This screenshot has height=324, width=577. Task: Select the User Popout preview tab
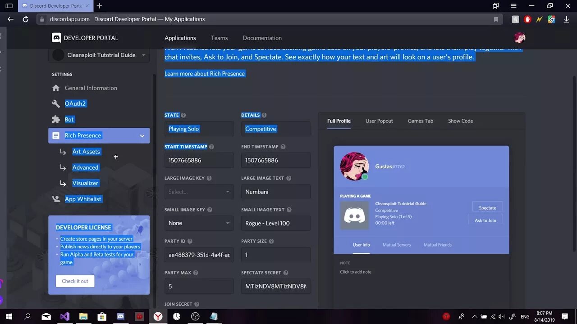point(379,121)
